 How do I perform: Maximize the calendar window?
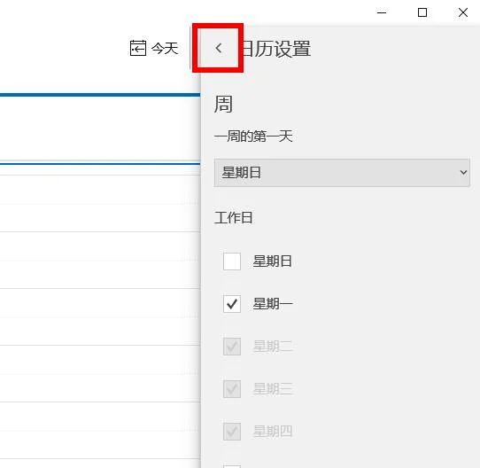coord(422,12)
